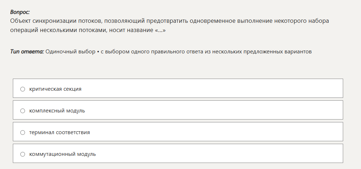This screenshot has height=169, width=361.
Task: Pick the «терминал соответствия» answer label
Action: coord(60,132)
